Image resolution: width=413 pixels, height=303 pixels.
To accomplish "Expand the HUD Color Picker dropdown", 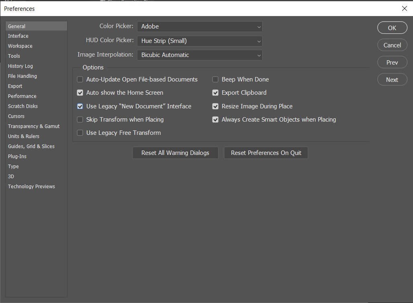I will (200, 41).
